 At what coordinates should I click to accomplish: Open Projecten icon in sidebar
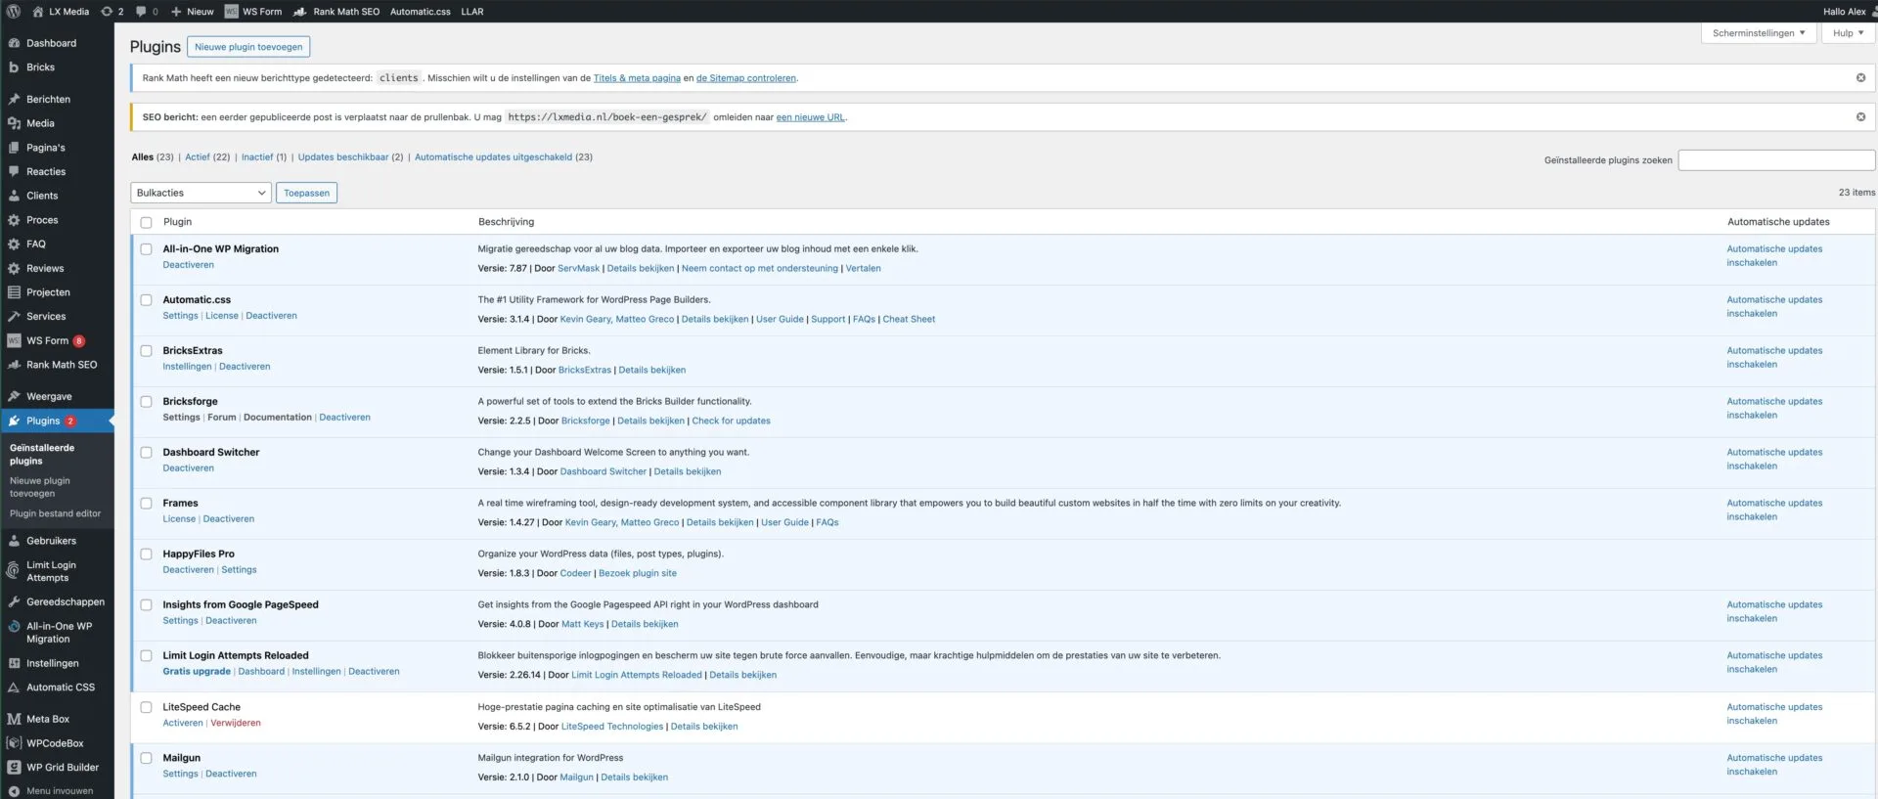pos(14,292)
